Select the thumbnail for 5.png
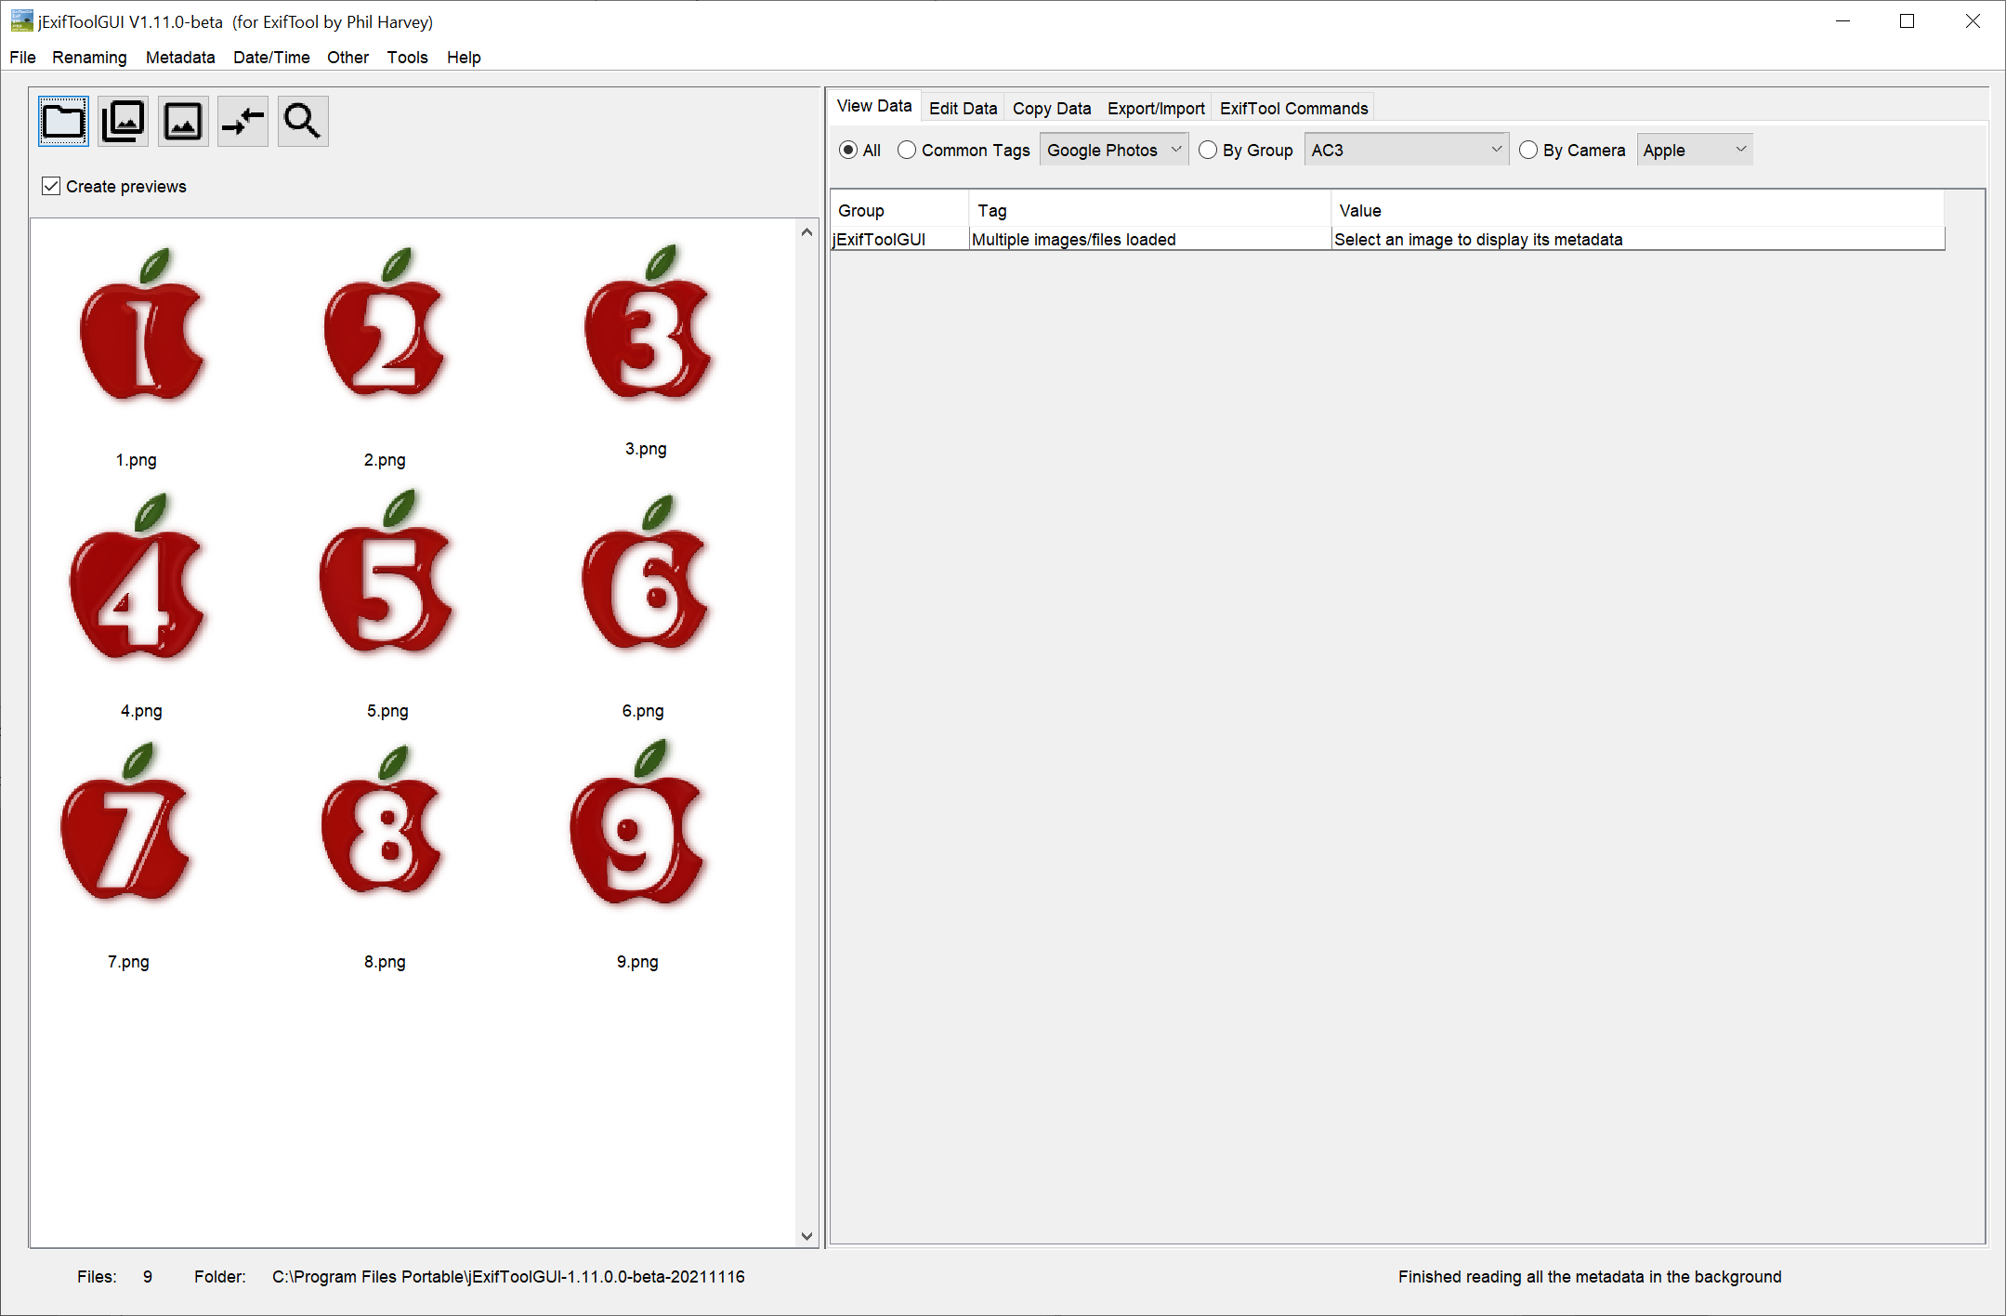This screenshot has width=2006, height=1316. 387,586
